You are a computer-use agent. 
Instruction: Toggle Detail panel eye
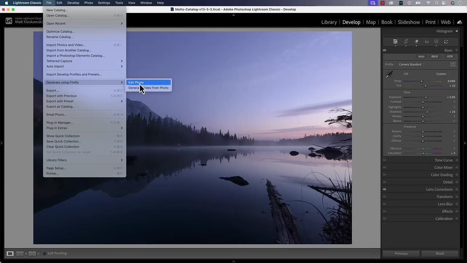384,182
